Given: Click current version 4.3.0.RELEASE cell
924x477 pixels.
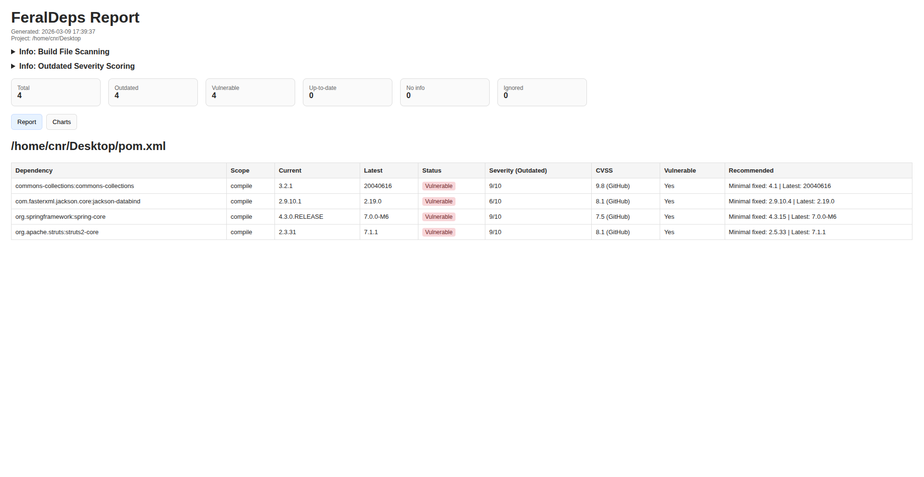Looking at the screenshot, I should pos(317,217).
